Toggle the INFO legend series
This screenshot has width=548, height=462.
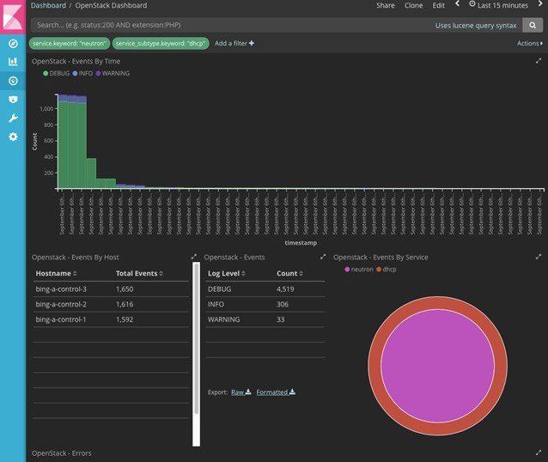[x=82, y=73]
